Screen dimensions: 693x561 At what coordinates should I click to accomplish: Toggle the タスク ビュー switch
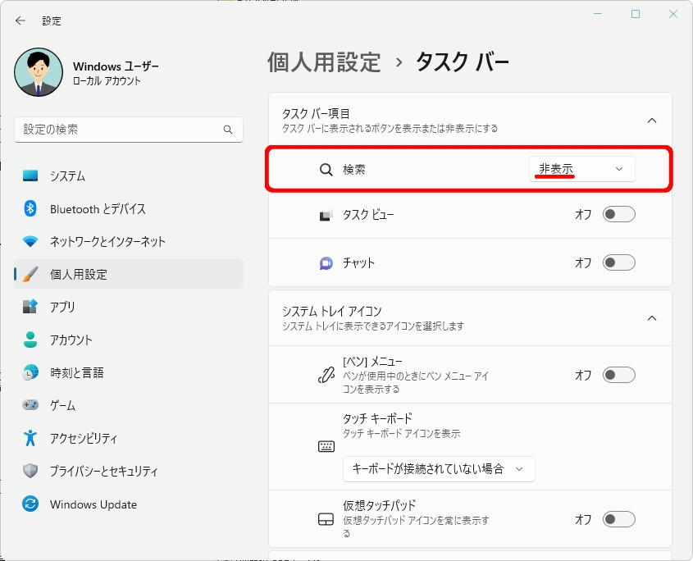point(618,215)
